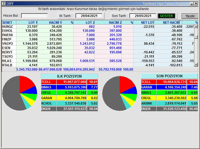Image resolution: width=200 pixels, height=149 pixels.
Task: Click the table's vertical scrollbar thumb
Action: point(196,37)
